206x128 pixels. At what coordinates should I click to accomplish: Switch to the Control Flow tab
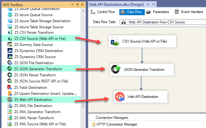103,12
